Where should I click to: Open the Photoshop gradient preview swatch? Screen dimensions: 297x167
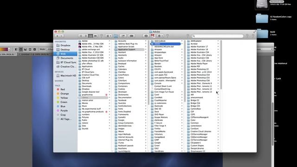click(4, 50)
